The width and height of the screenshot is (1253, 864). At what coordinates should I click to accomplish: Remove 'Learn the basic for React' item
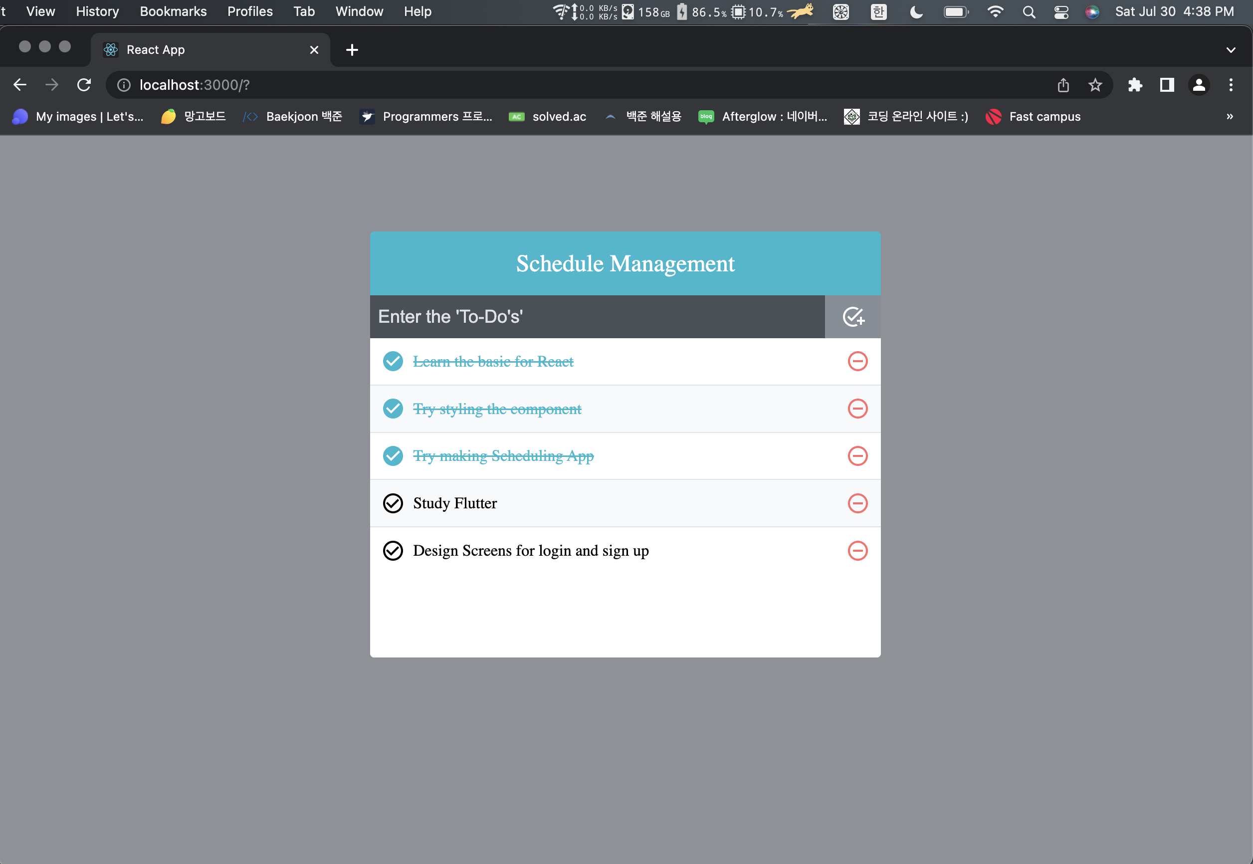[857, 361]
